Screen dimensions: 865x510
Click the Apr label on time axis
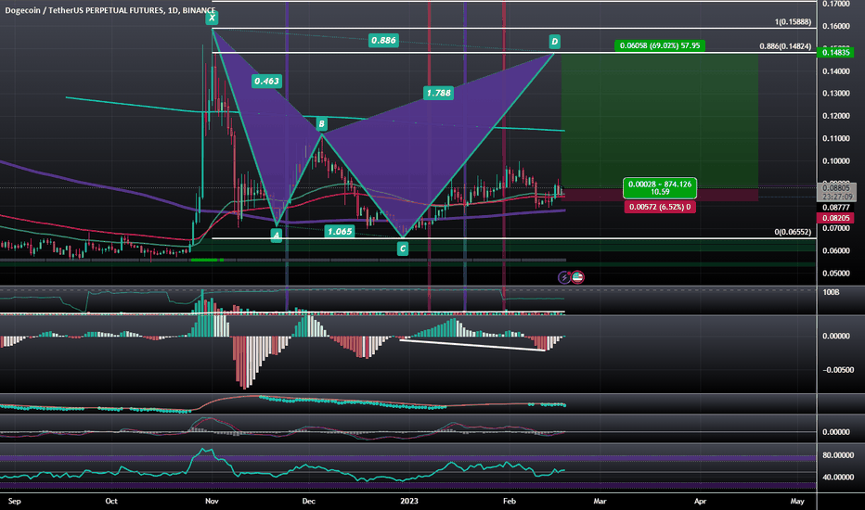click(x=700, y=501)
